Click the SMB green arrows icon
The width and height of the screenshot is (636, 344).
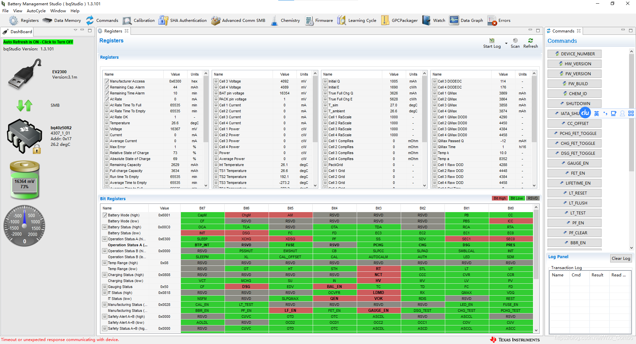click(24, 105)
